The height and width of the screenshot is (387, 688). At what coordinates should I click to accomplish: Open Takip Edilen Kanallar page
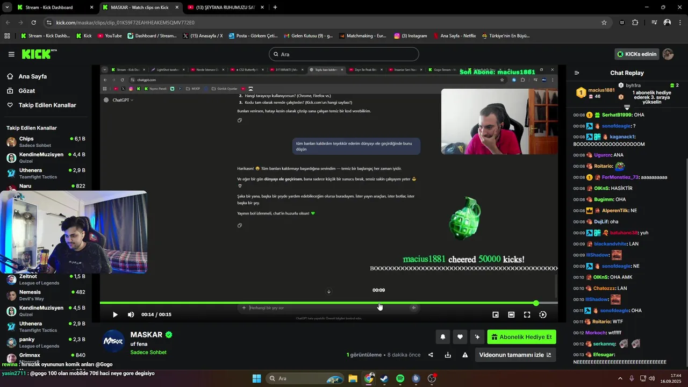click(x=47, y=105)
